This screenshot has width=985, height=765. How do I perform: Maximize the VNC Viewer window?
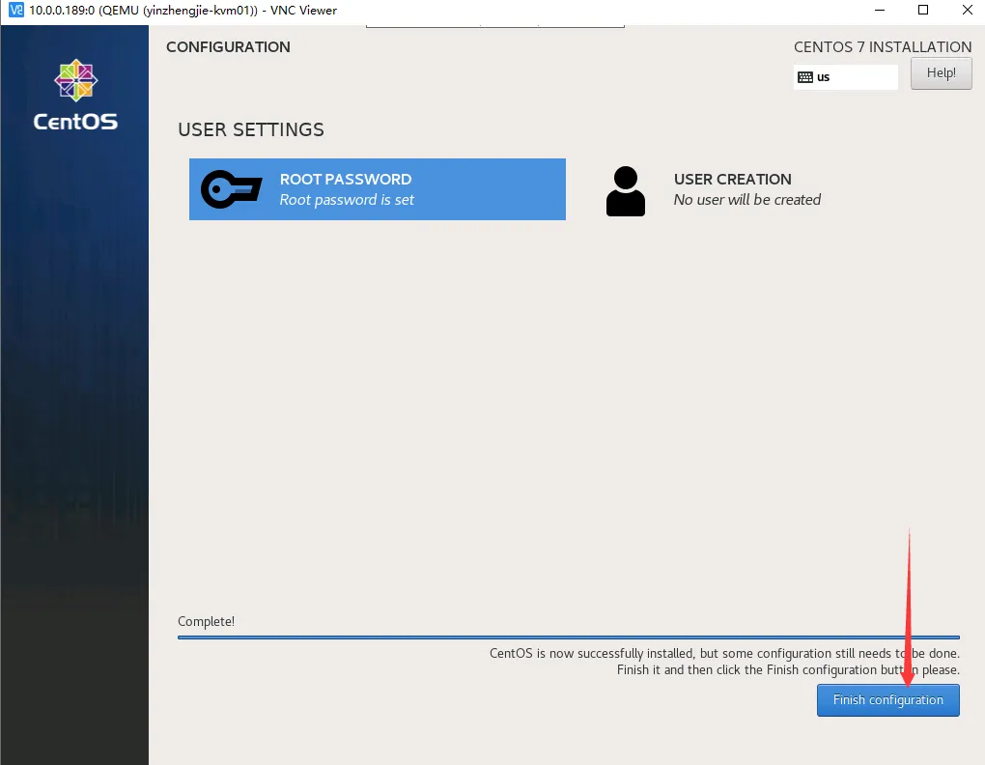pyautogui.click(x=923, y=10)
